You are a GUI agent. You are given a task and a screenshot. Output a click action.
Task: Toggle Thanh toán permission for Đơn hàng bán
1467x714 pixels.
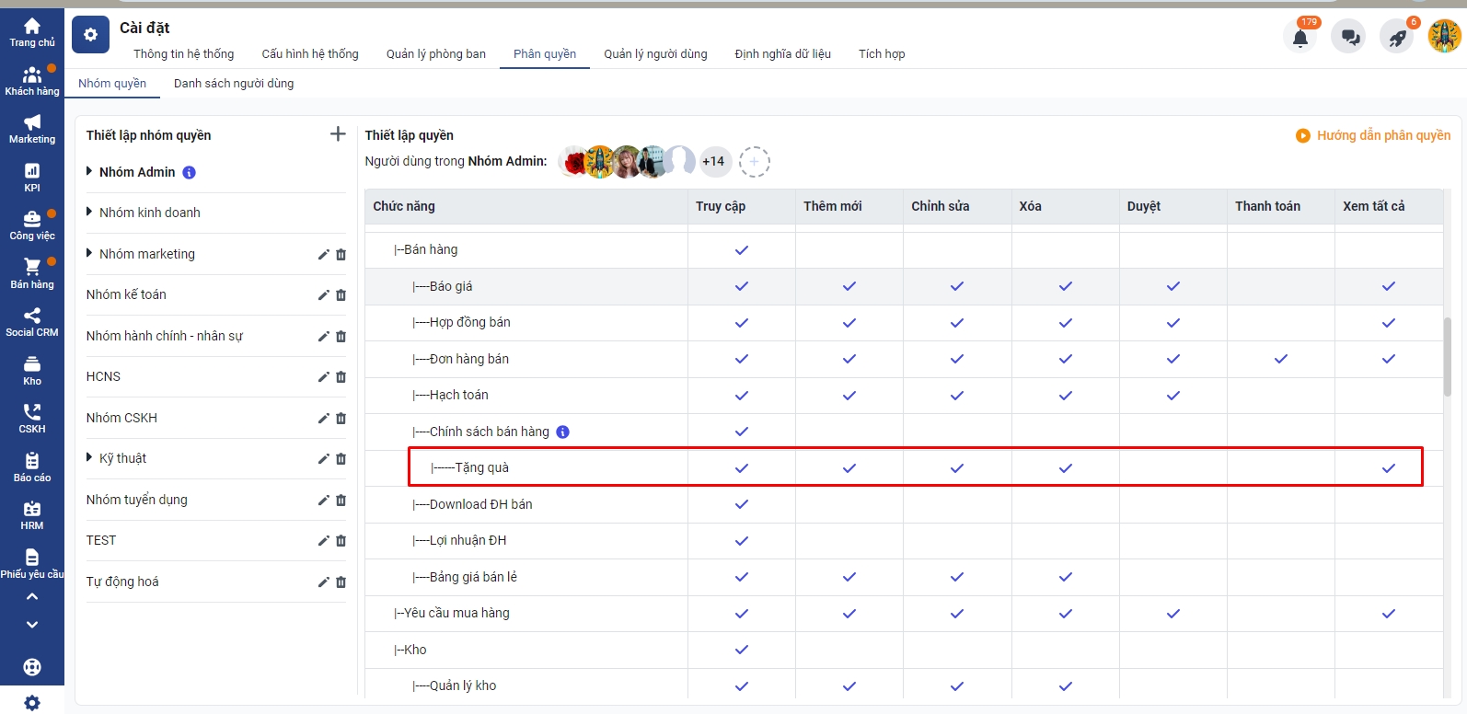(x=1280, y=359)
